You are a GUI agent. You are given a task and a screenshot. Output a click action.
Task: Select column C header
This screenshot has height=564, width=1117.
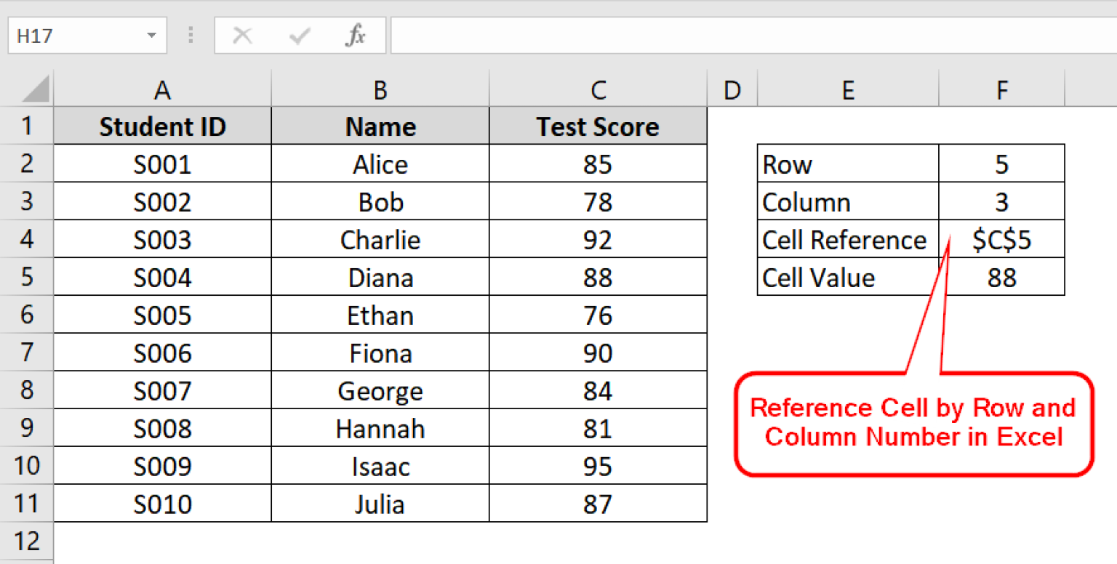coord(598,89)
